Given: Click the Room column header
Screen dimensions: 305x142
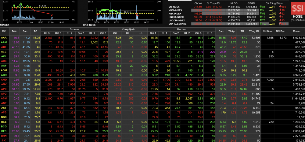Looking at the screenshot, I should (296, 31).
